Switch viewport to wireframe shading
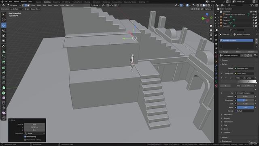The image size is (259, 146). pyautogui.click(x=201, y=5)
